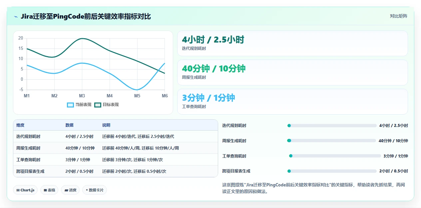Click the M1 axis label on chart
The width and height of the screenshot is (421, 208).
click(27, 96)
